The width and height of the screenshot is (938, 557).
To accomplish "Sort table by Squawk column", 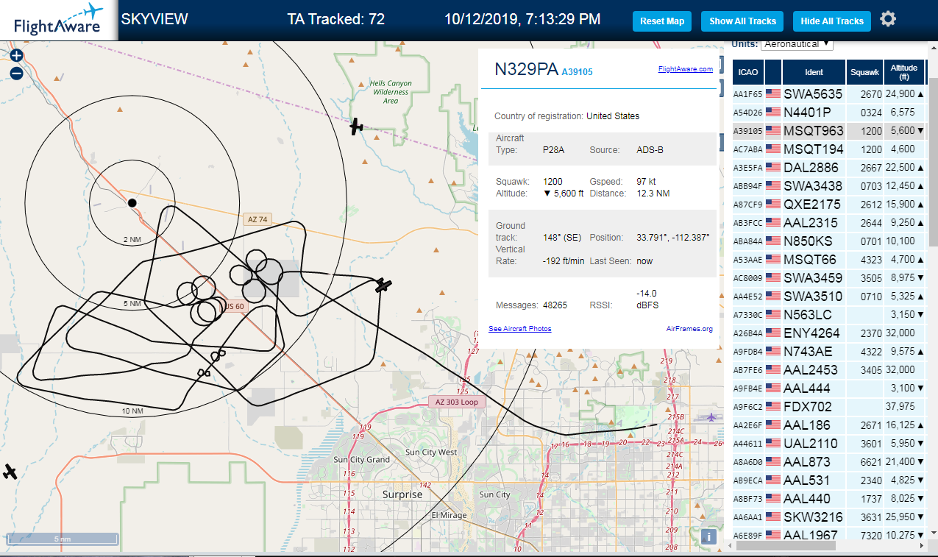I will [x=864, y=72].
